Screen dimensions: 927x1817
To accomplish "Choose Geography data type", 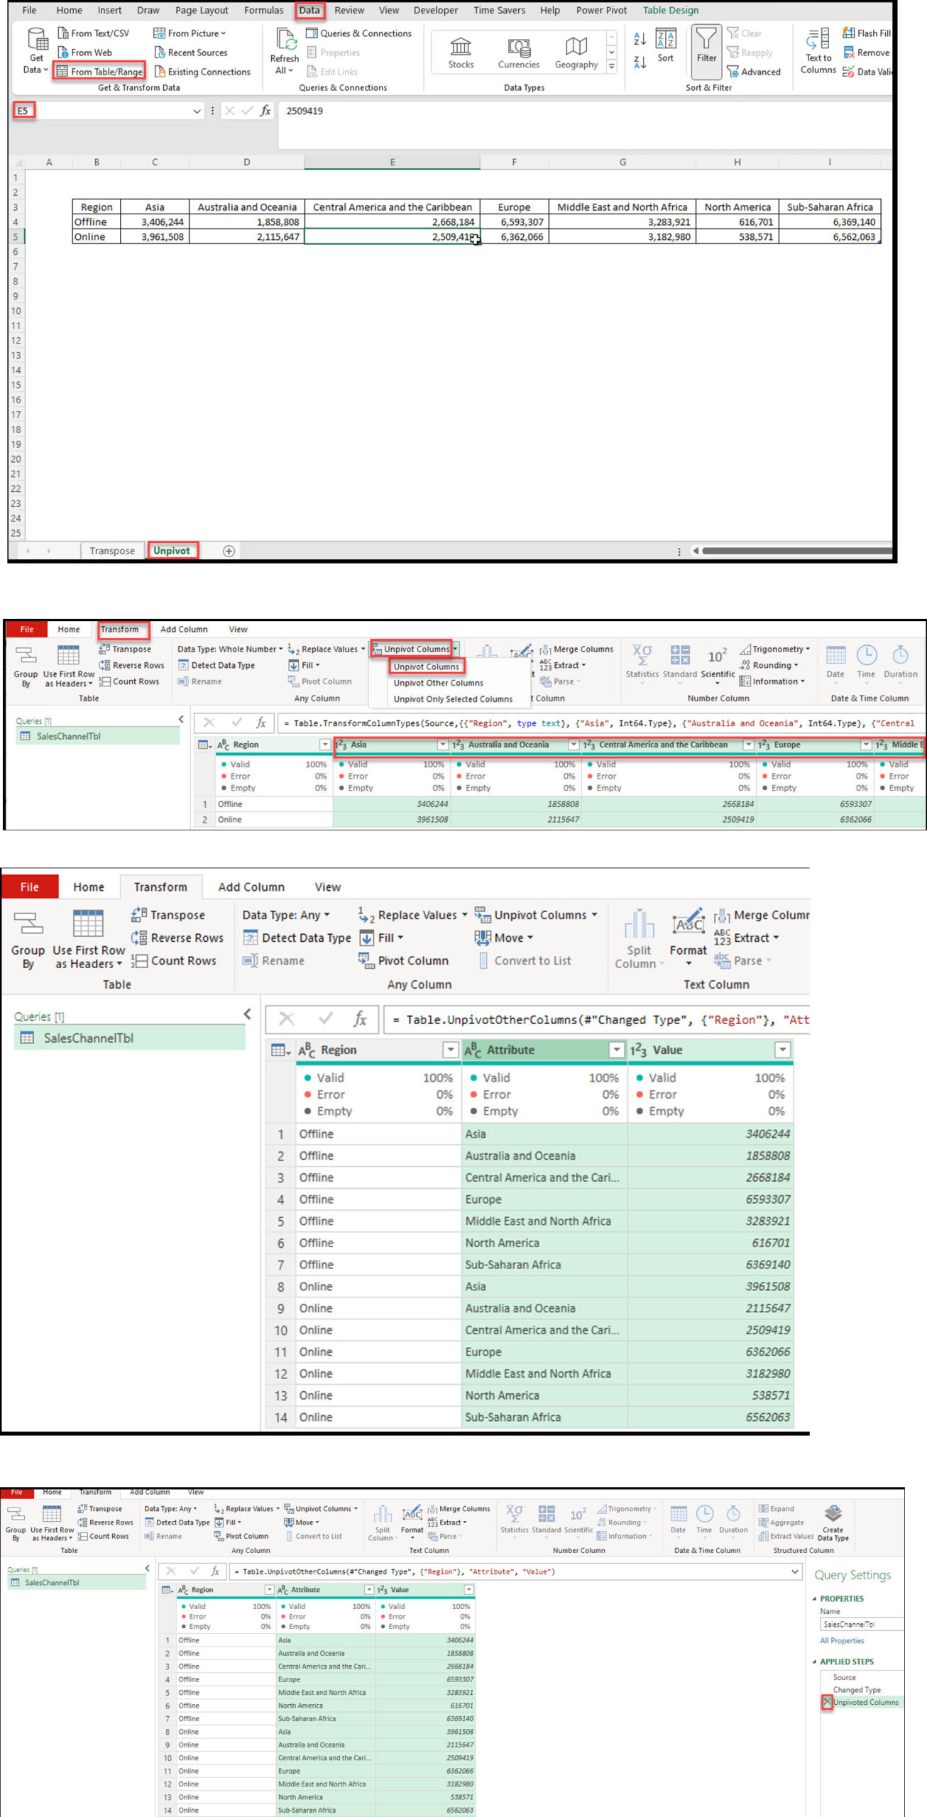I will tap(576, 53).
